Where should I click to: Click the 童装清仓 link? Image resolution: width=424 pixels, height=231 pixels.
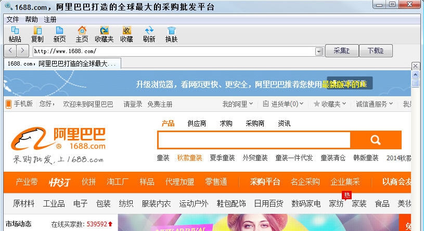pos(333,158)
